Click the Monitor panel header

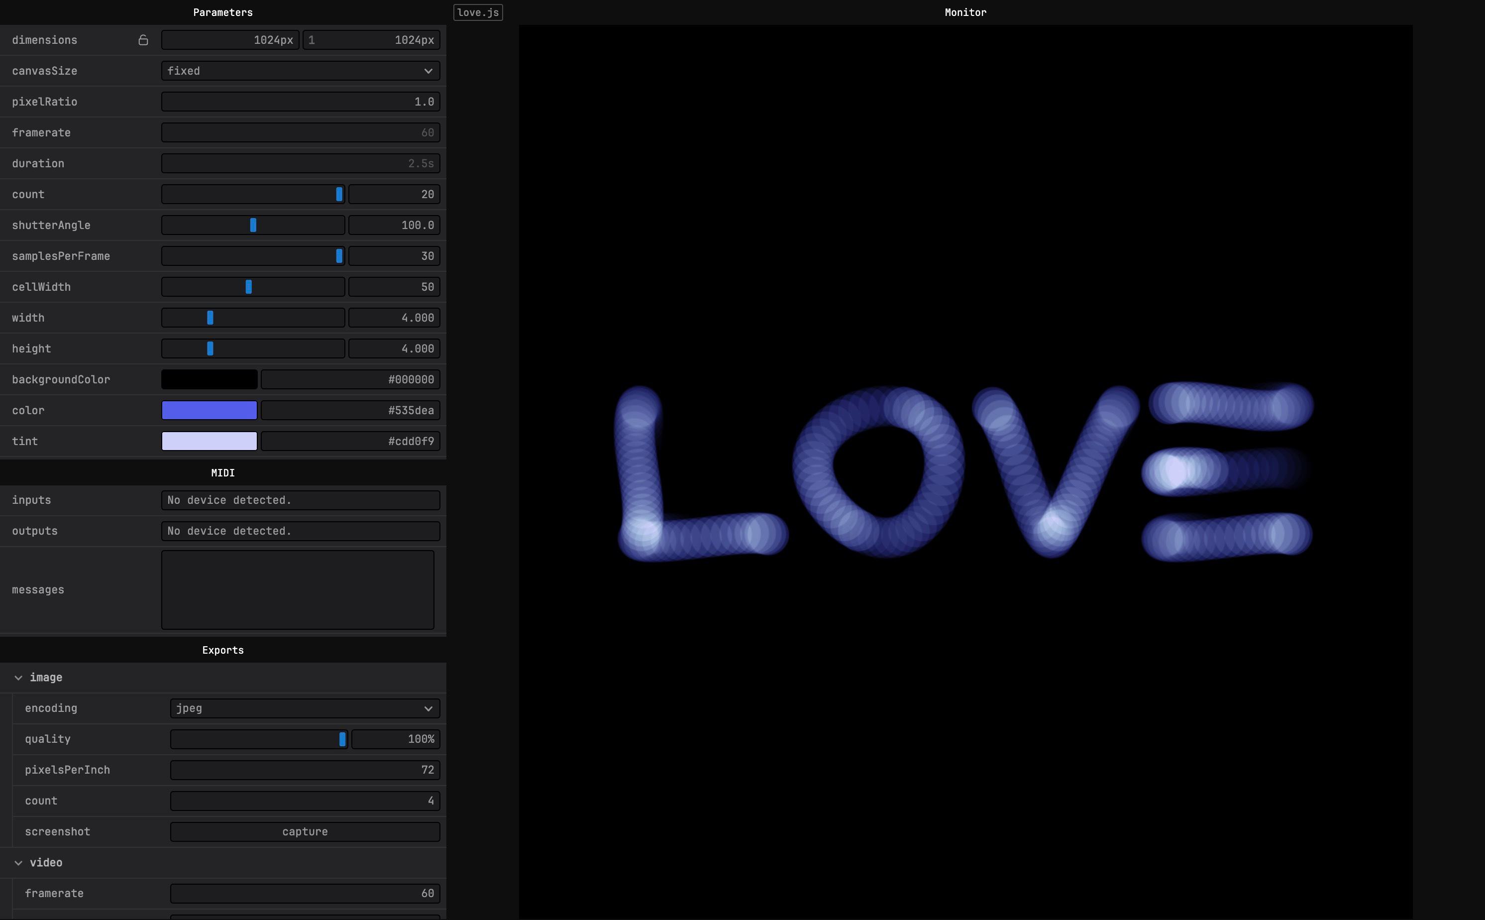965,12
